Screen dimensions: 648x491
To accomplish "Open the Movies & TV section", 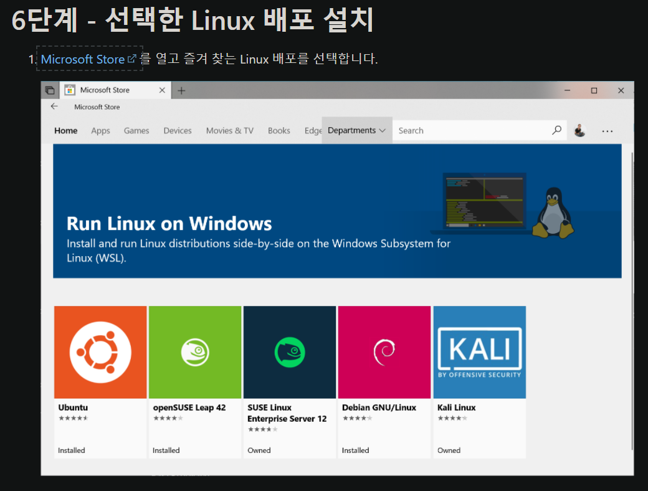I will [230, 131].
